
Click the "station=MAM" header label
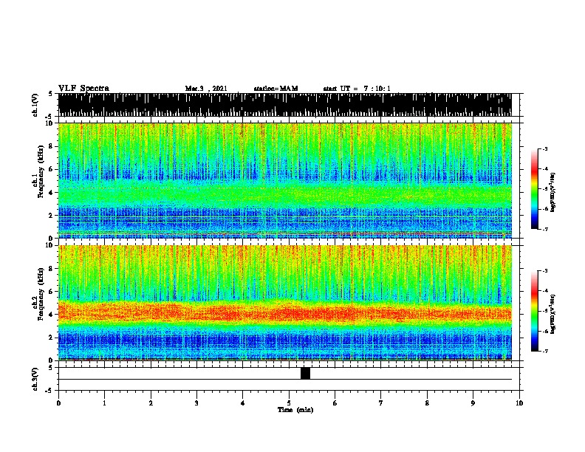276,89
